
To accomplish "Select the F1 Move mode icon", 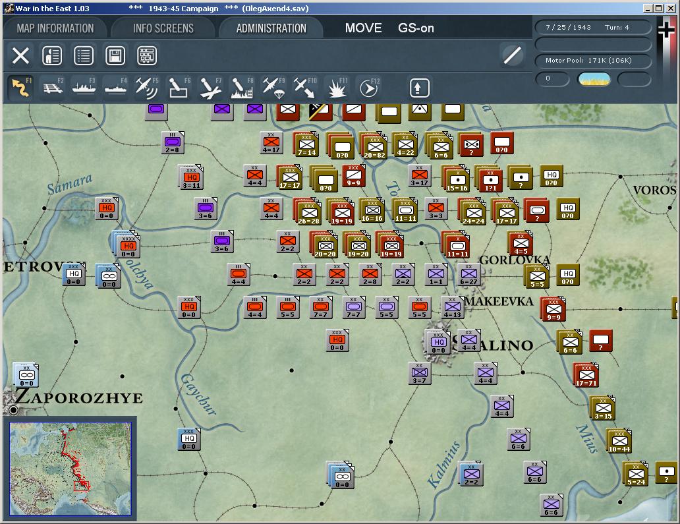I will [x=20, y=88].
